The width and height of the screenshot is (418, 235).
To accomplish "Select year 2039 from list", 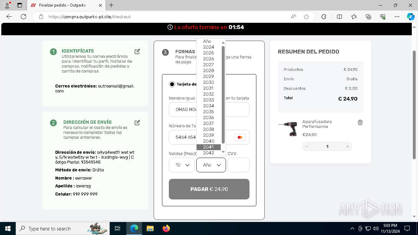I will tap(209, 135).
